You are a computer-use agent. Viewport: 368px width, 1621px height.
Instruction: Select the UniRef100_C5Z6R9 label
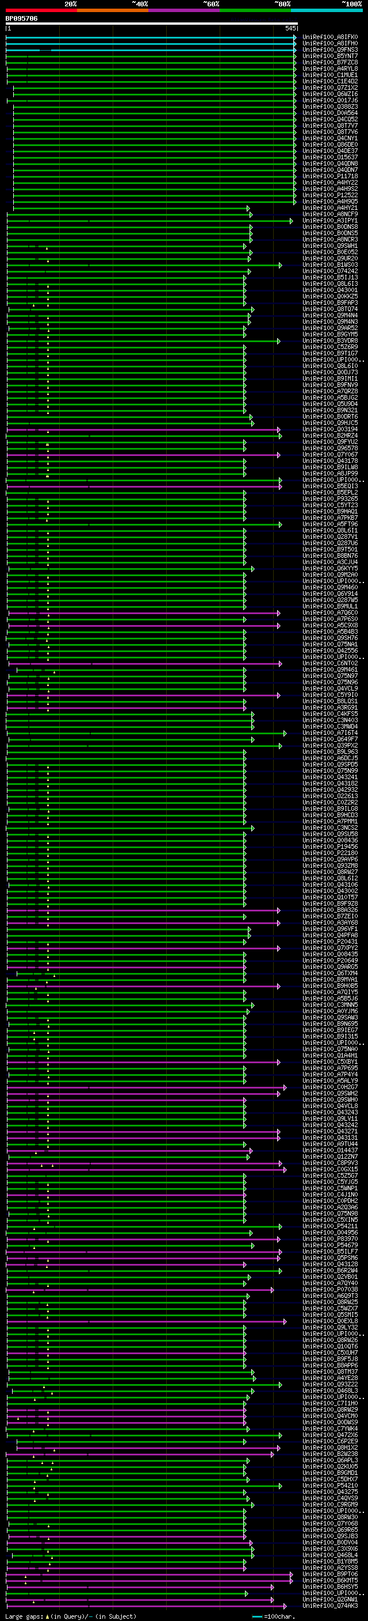point(329,347)
